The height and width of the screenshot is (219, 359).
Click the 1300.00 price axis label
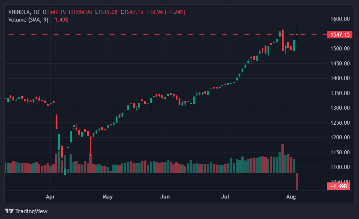click(x=340, y=108)
